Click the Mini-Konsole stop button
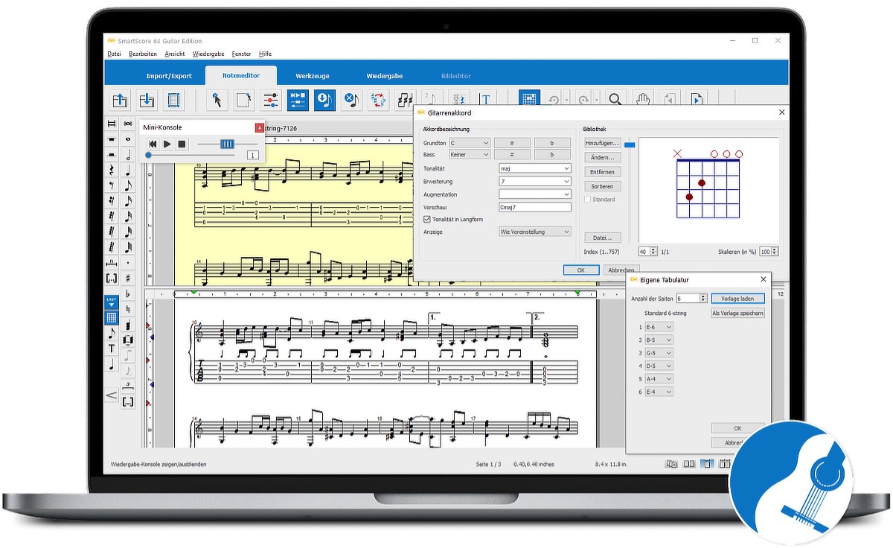 [x=182, y=144]
